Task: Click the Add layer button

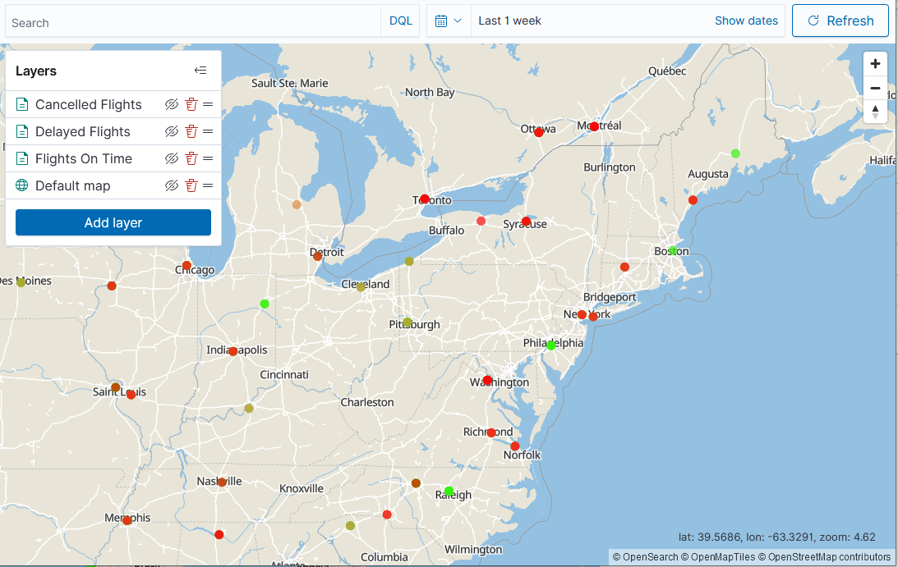Action: (113, 222)
